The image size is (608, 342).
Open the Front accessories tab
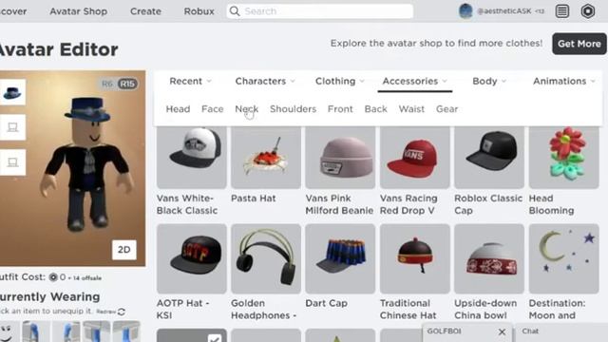point(340,109)
